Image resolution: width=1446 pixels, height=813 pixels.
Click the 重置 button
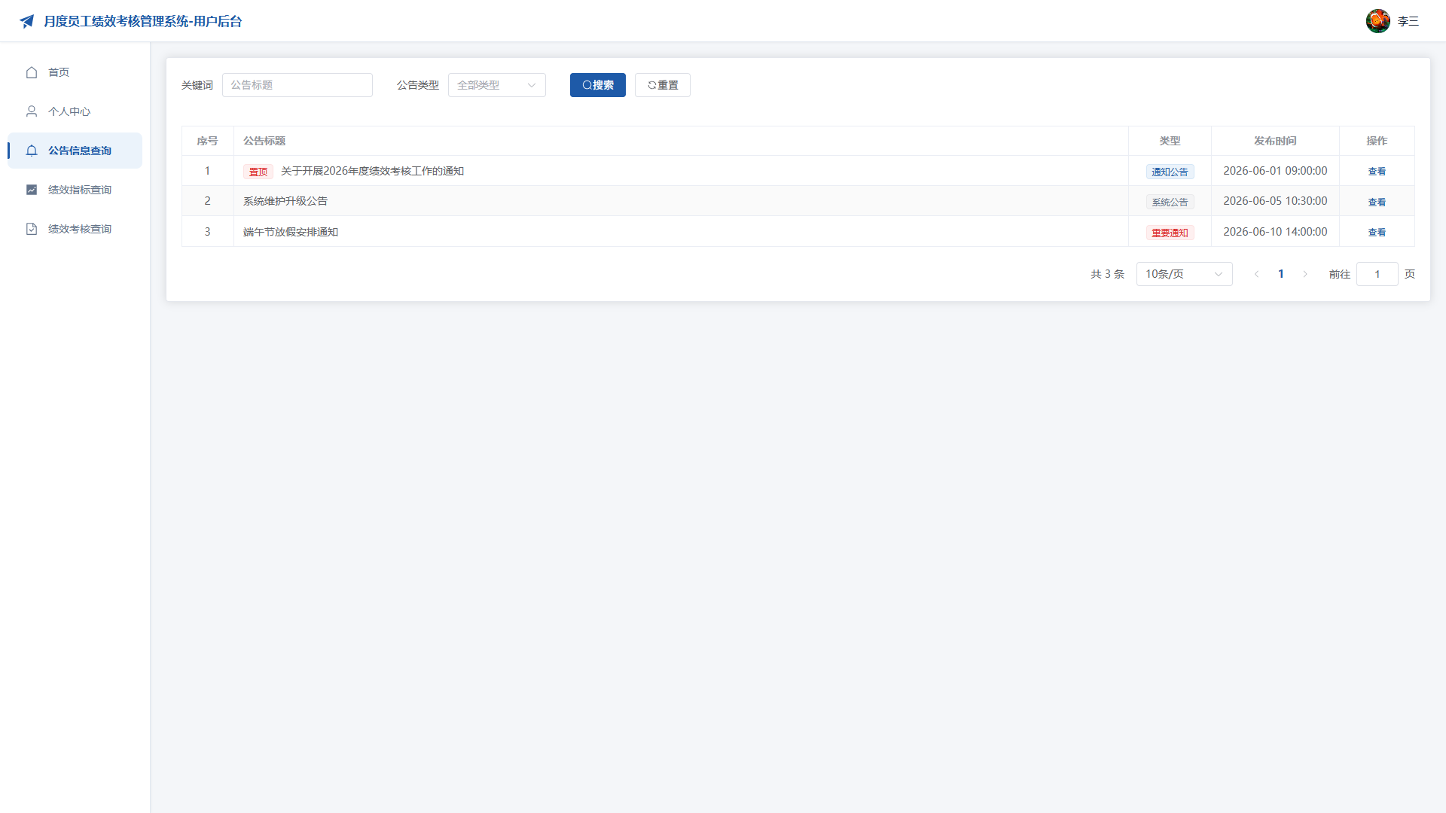click(663, 85)
